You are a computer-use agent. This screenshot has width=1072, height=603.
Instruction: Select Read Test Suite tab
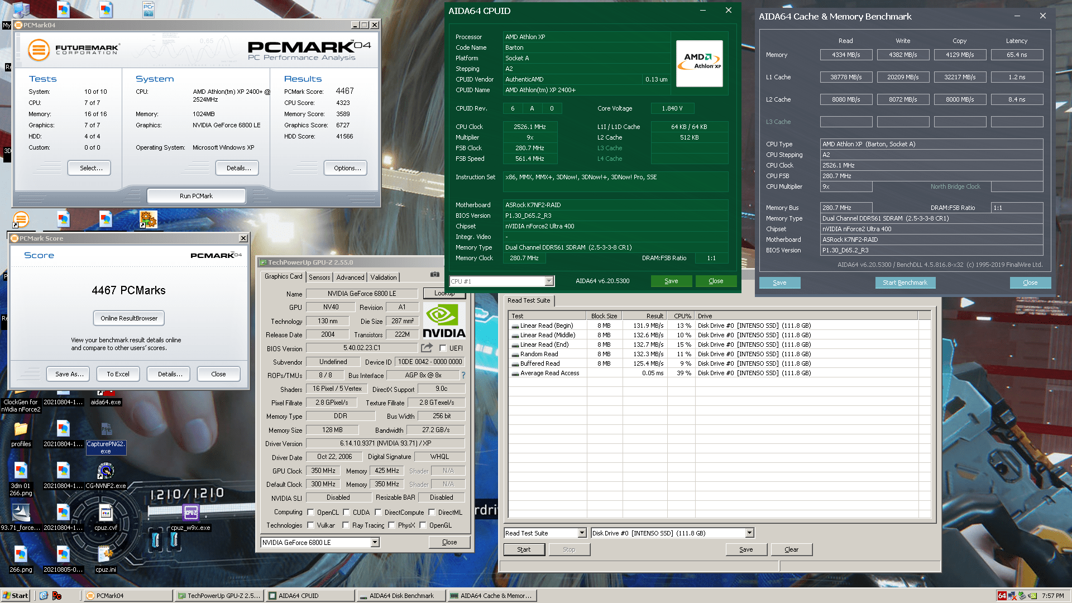[529, 300]
